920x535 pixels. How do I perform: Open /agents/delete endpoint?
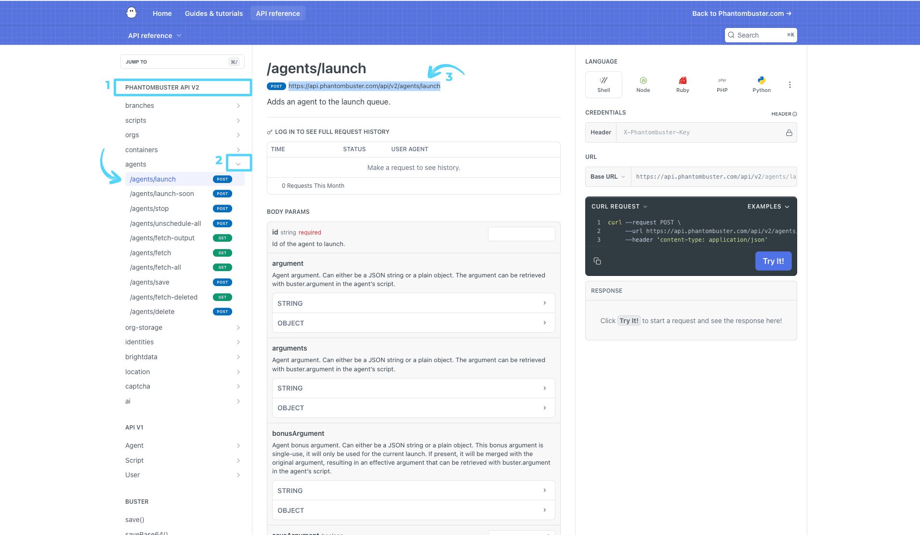(x=185, y=312)
